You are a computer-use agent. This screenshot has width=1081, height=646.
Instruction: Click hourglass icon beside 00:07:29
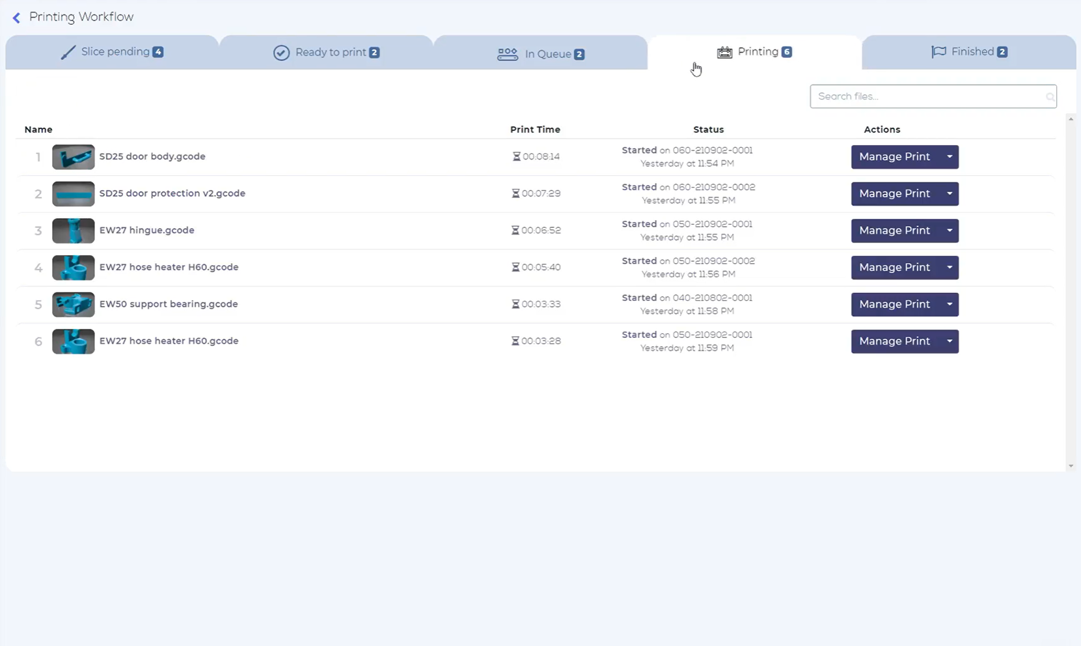(515, 193)
